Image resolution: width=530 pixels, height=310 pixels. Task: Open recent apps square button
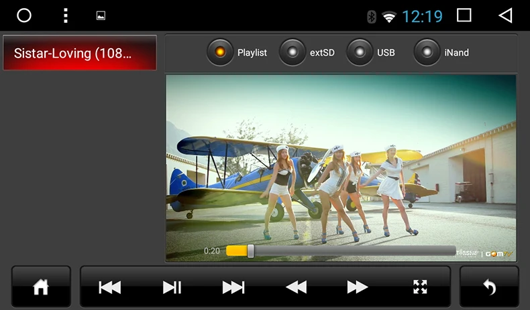[464, 15]
